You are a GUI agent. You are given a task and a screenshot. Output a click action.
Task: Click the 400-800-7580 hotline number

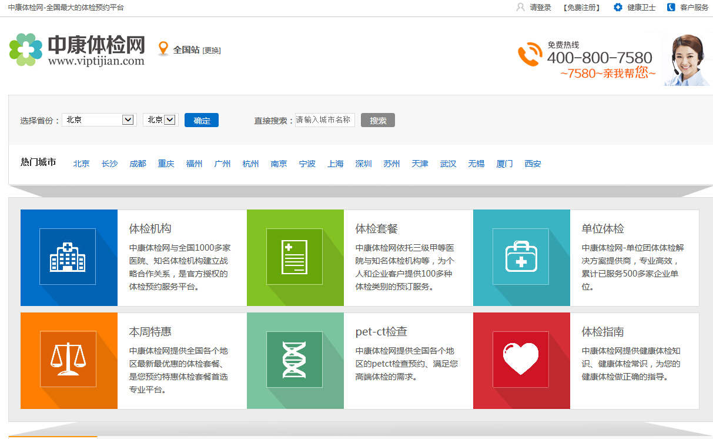click(600, 58)
